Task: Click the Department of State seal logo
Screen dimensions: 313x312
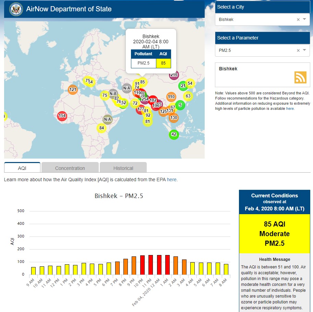Action: 16,9
